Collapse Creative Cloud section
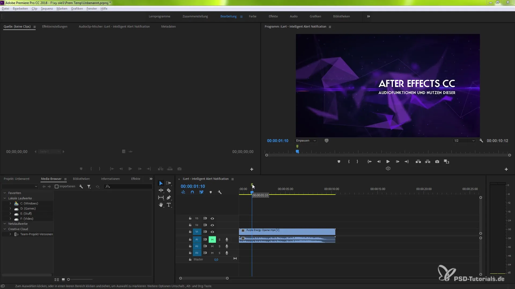 pyautogui.click(x=5, y=229)
